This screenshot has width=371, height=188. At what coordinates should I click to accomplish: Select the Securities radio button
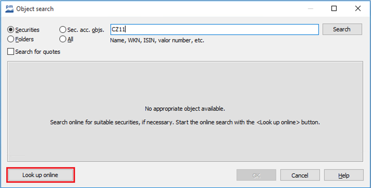(11, 30)
